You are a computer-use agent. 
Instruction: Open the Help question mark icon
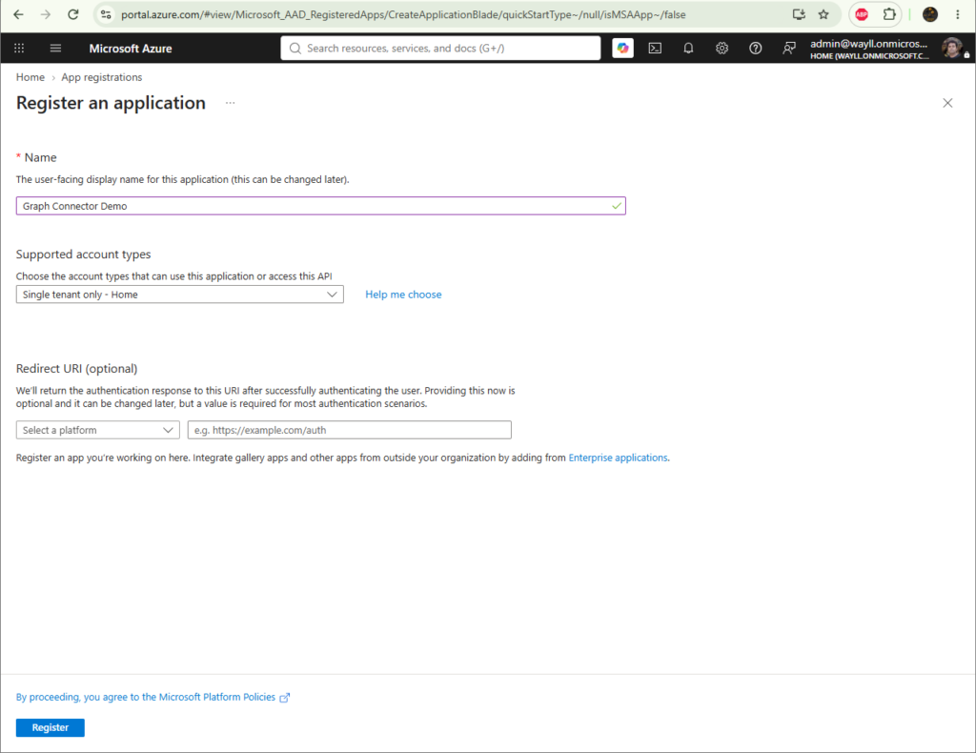(755, 48)
